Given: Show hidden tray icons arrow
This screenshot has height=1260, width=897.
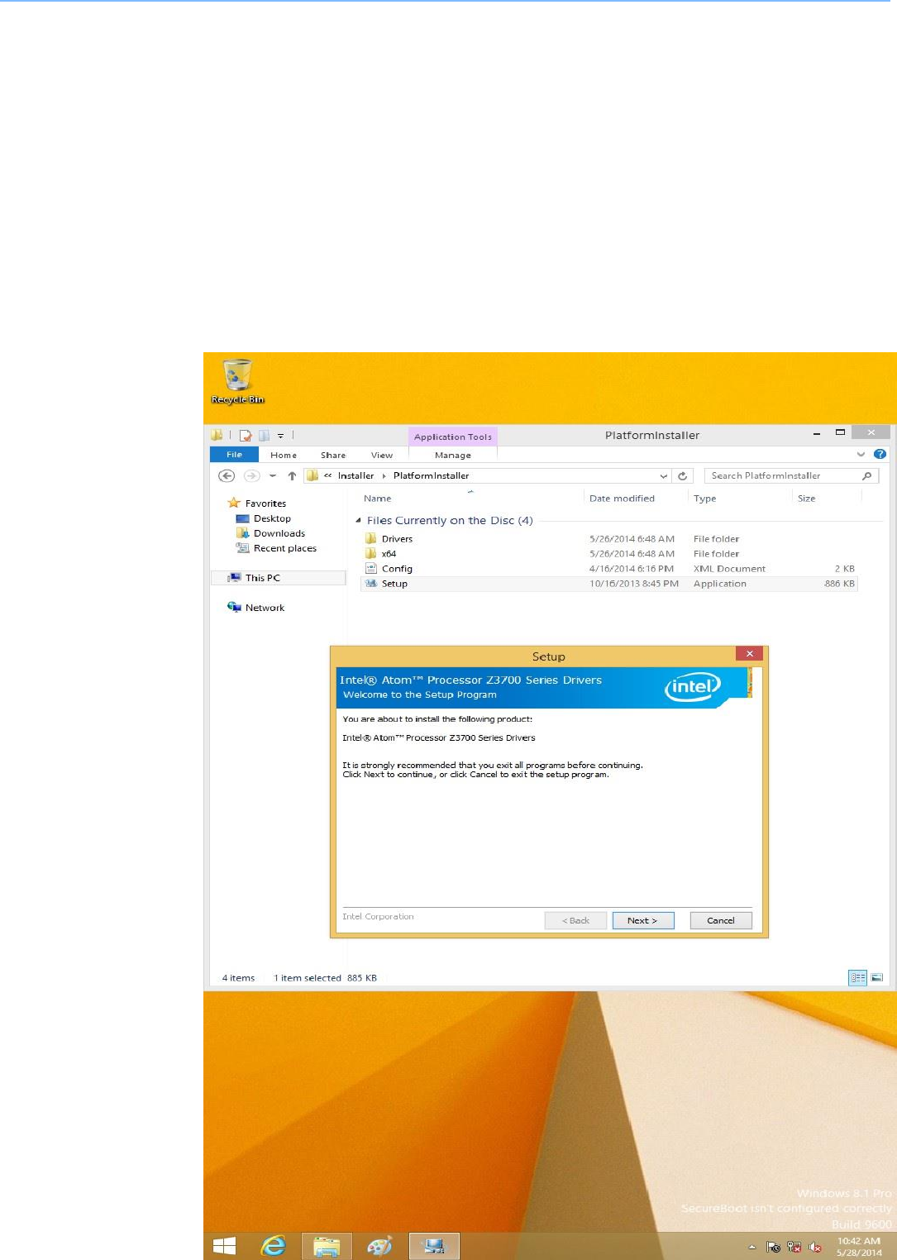Looking at the screenshot, I should click(751, 1247).
